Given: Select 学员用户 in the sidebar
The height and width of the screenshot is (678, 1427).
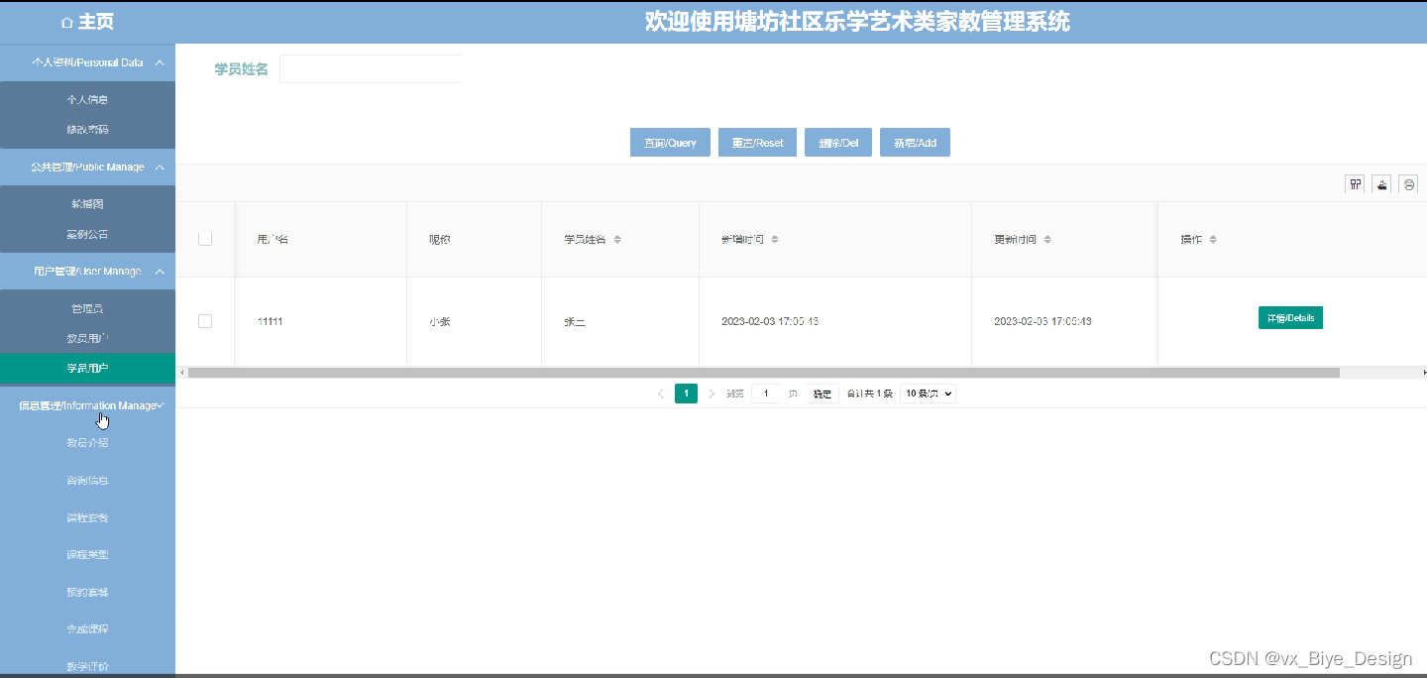Looking at the screenshot, I should 87,368.
